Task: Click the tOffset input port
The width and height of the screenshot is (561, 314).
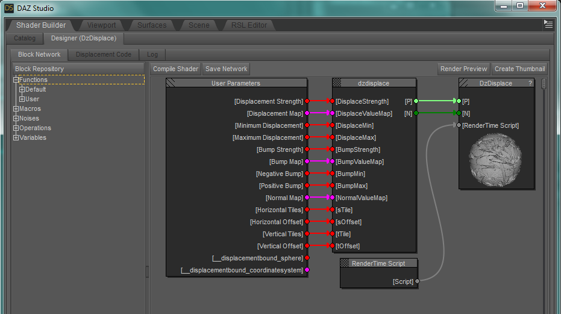Action: [x=333, y=246]
